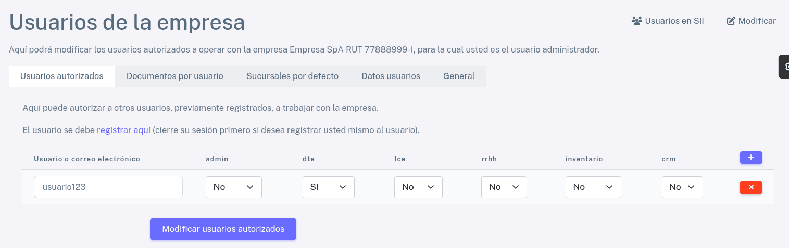Select the General tab

[458, 76]
